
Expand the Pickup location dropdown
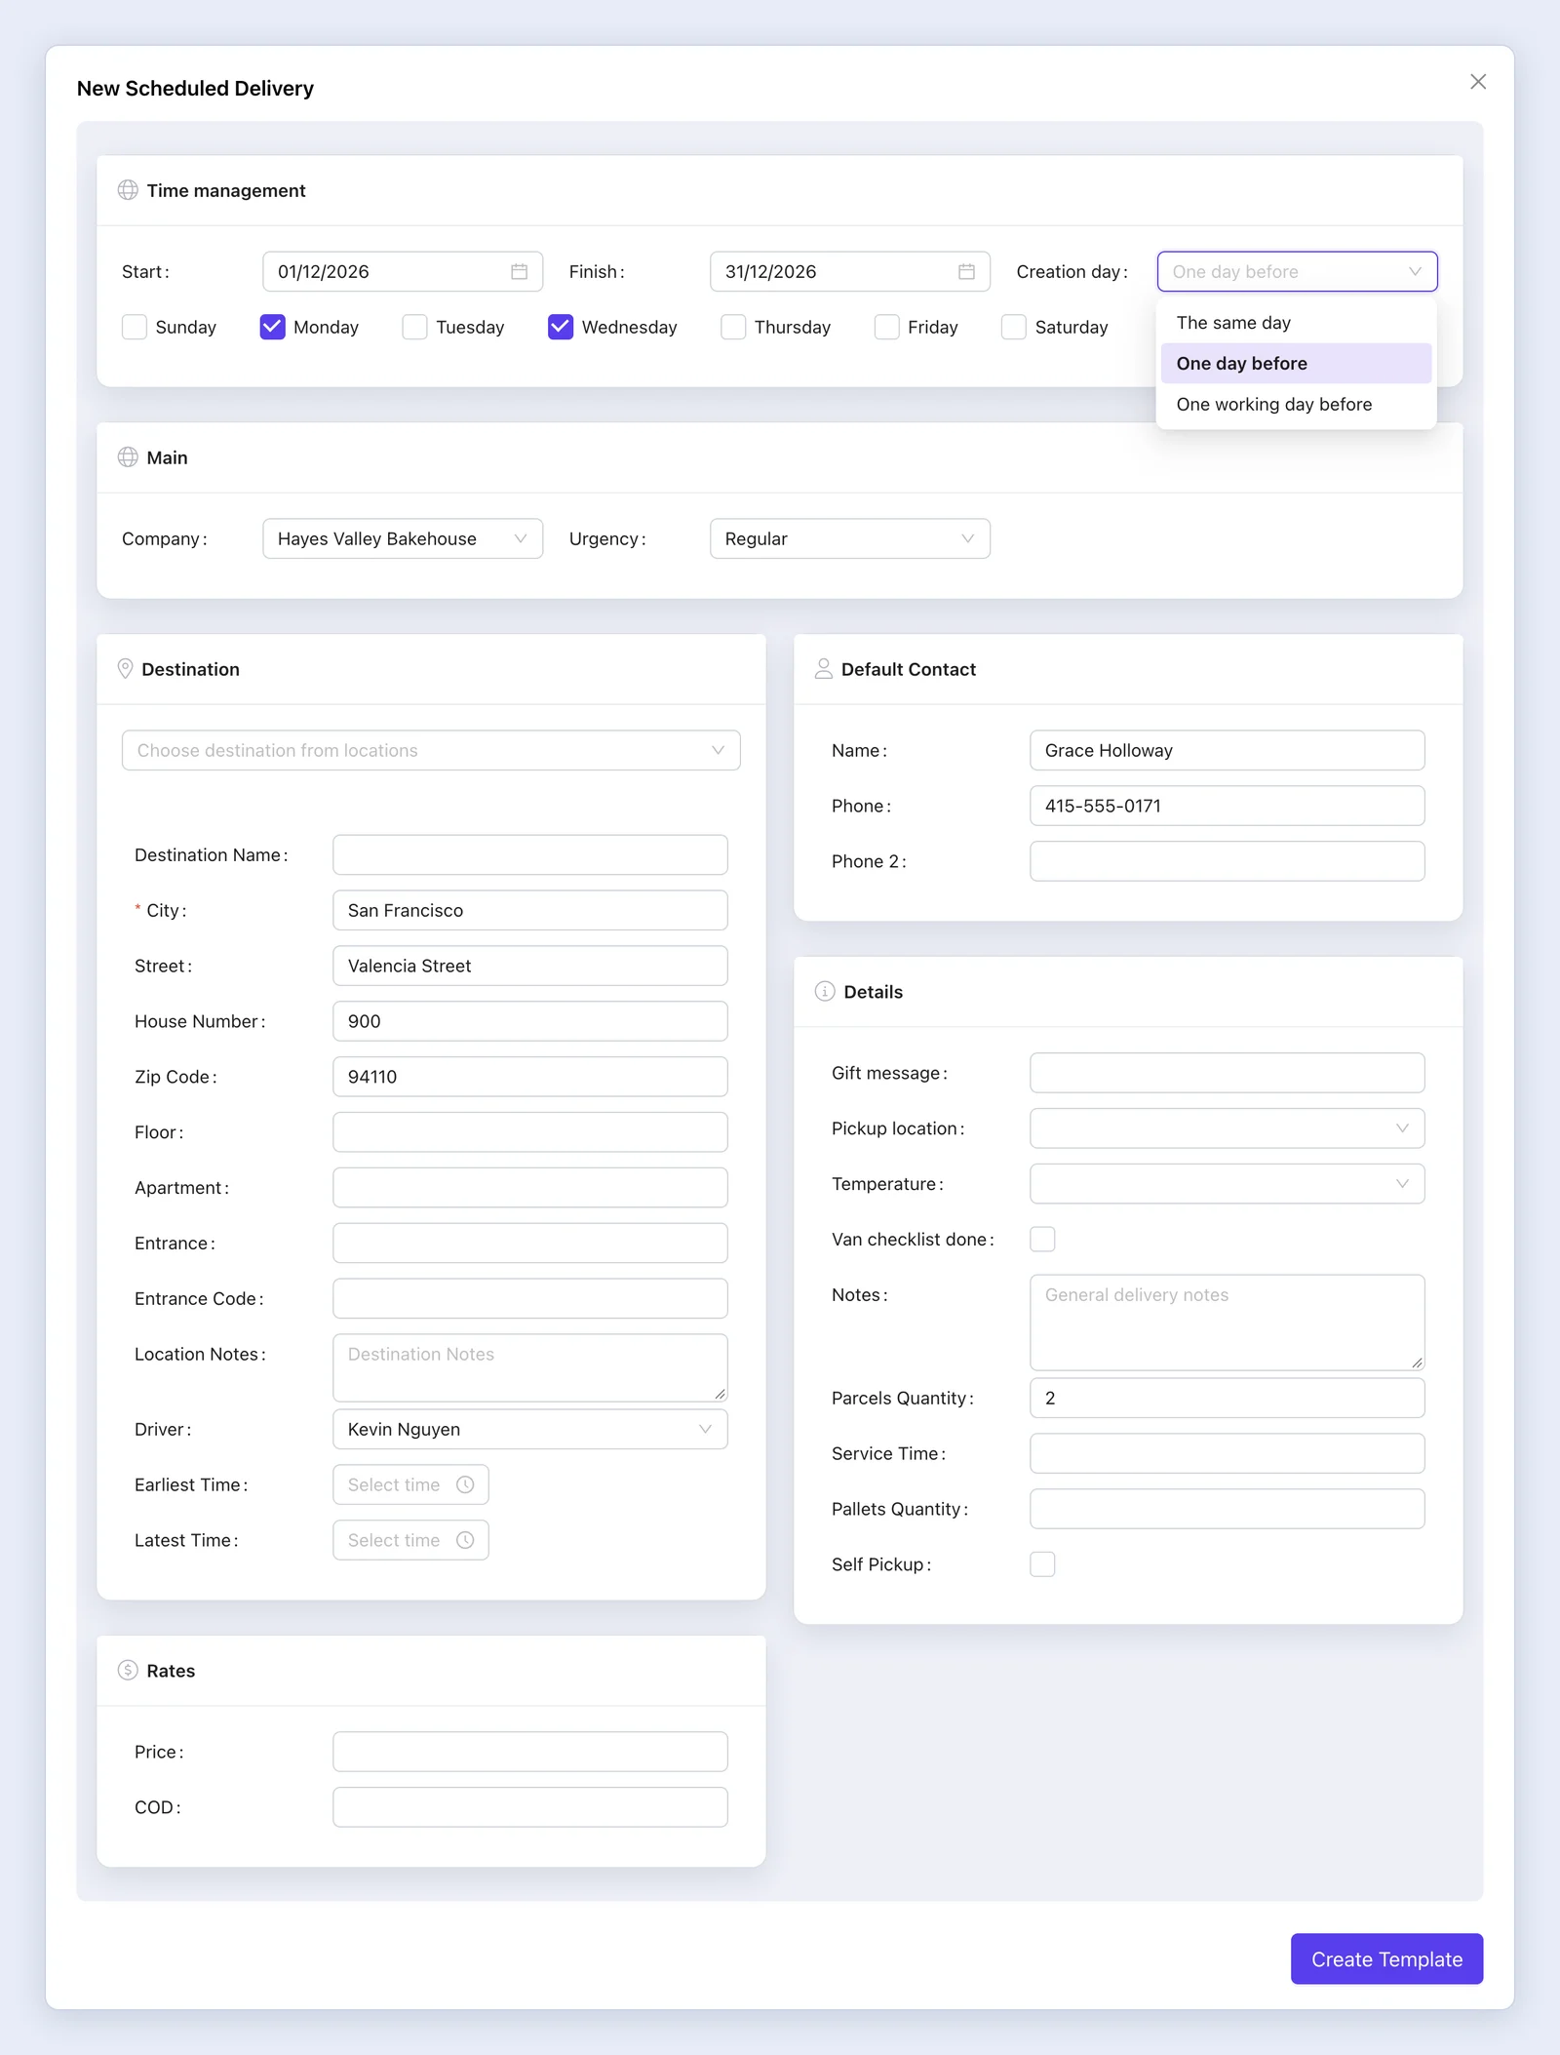[x=1227, y=1128]
